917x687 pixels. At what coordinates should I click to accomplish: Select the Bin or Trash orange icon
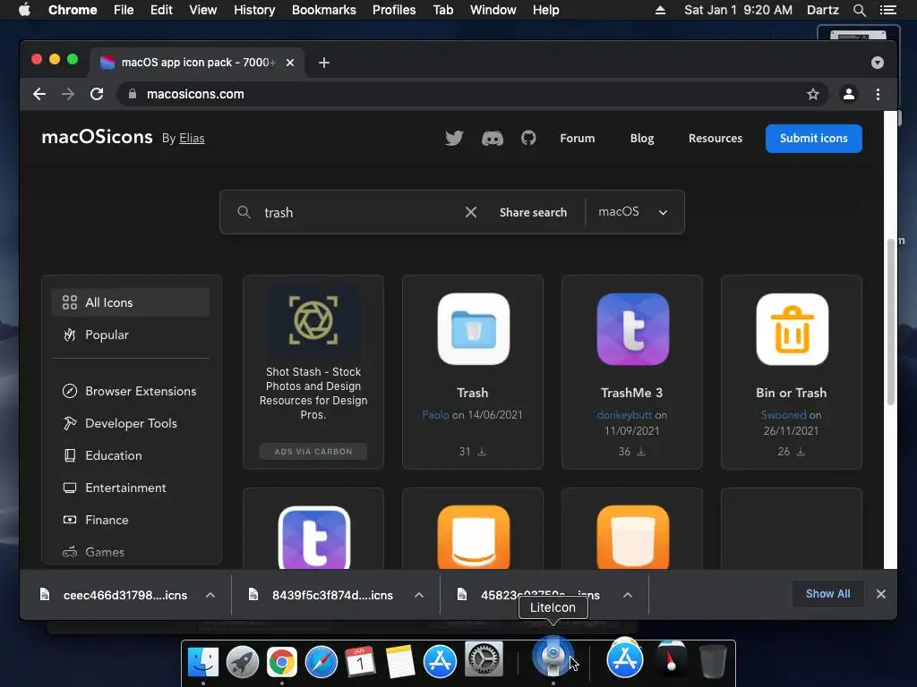tap(792, 329)
